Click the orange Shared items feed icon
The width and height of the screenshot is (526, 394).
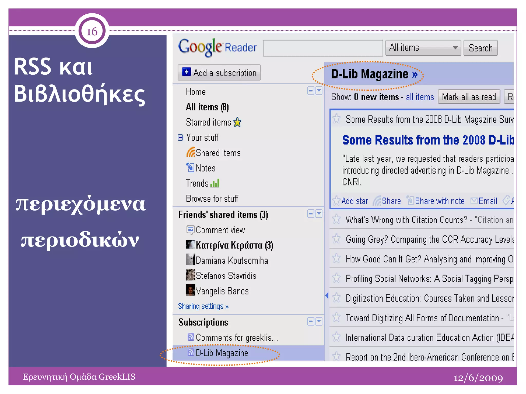(x=191, y=152)
